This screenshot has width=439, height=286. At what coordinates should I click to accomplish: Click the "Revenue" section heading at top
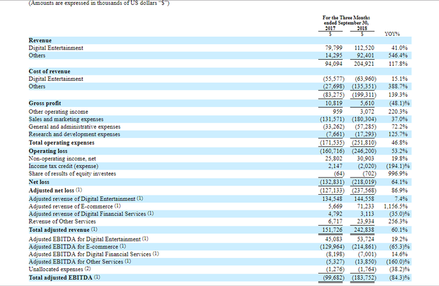click(x=42, y=40)
